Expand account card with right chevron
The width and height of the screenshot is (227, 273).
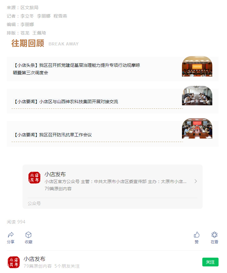coord(196,181)
